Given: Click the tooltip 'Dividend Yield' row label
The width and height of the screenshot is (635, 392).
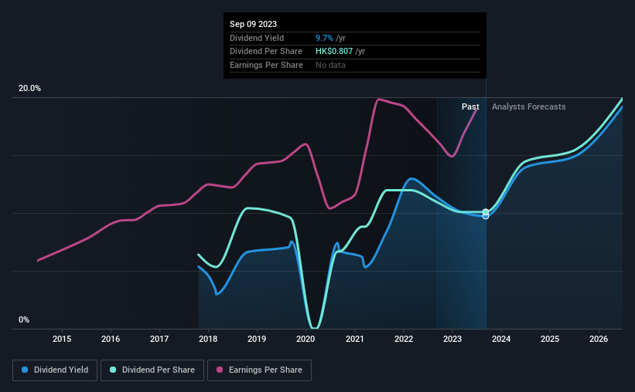Looking at the screenshot, I should click(x=257, y=38).
